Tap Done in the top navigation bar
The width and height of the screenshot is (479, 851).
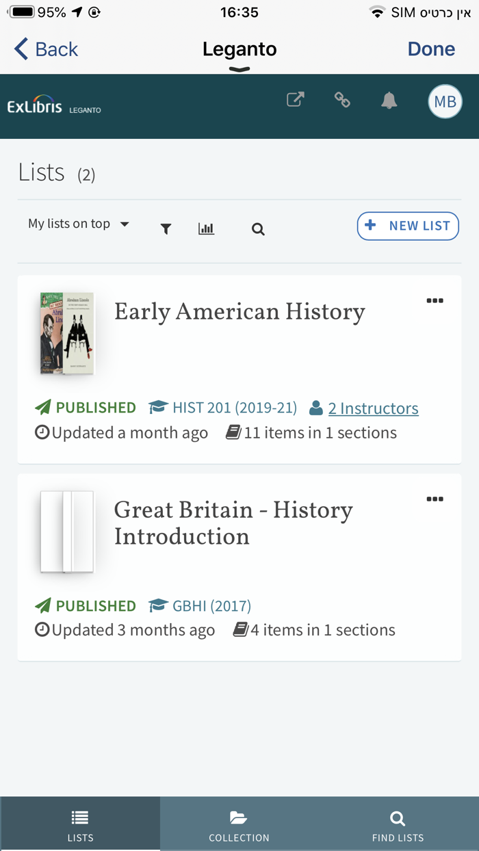tap(431, 49)
